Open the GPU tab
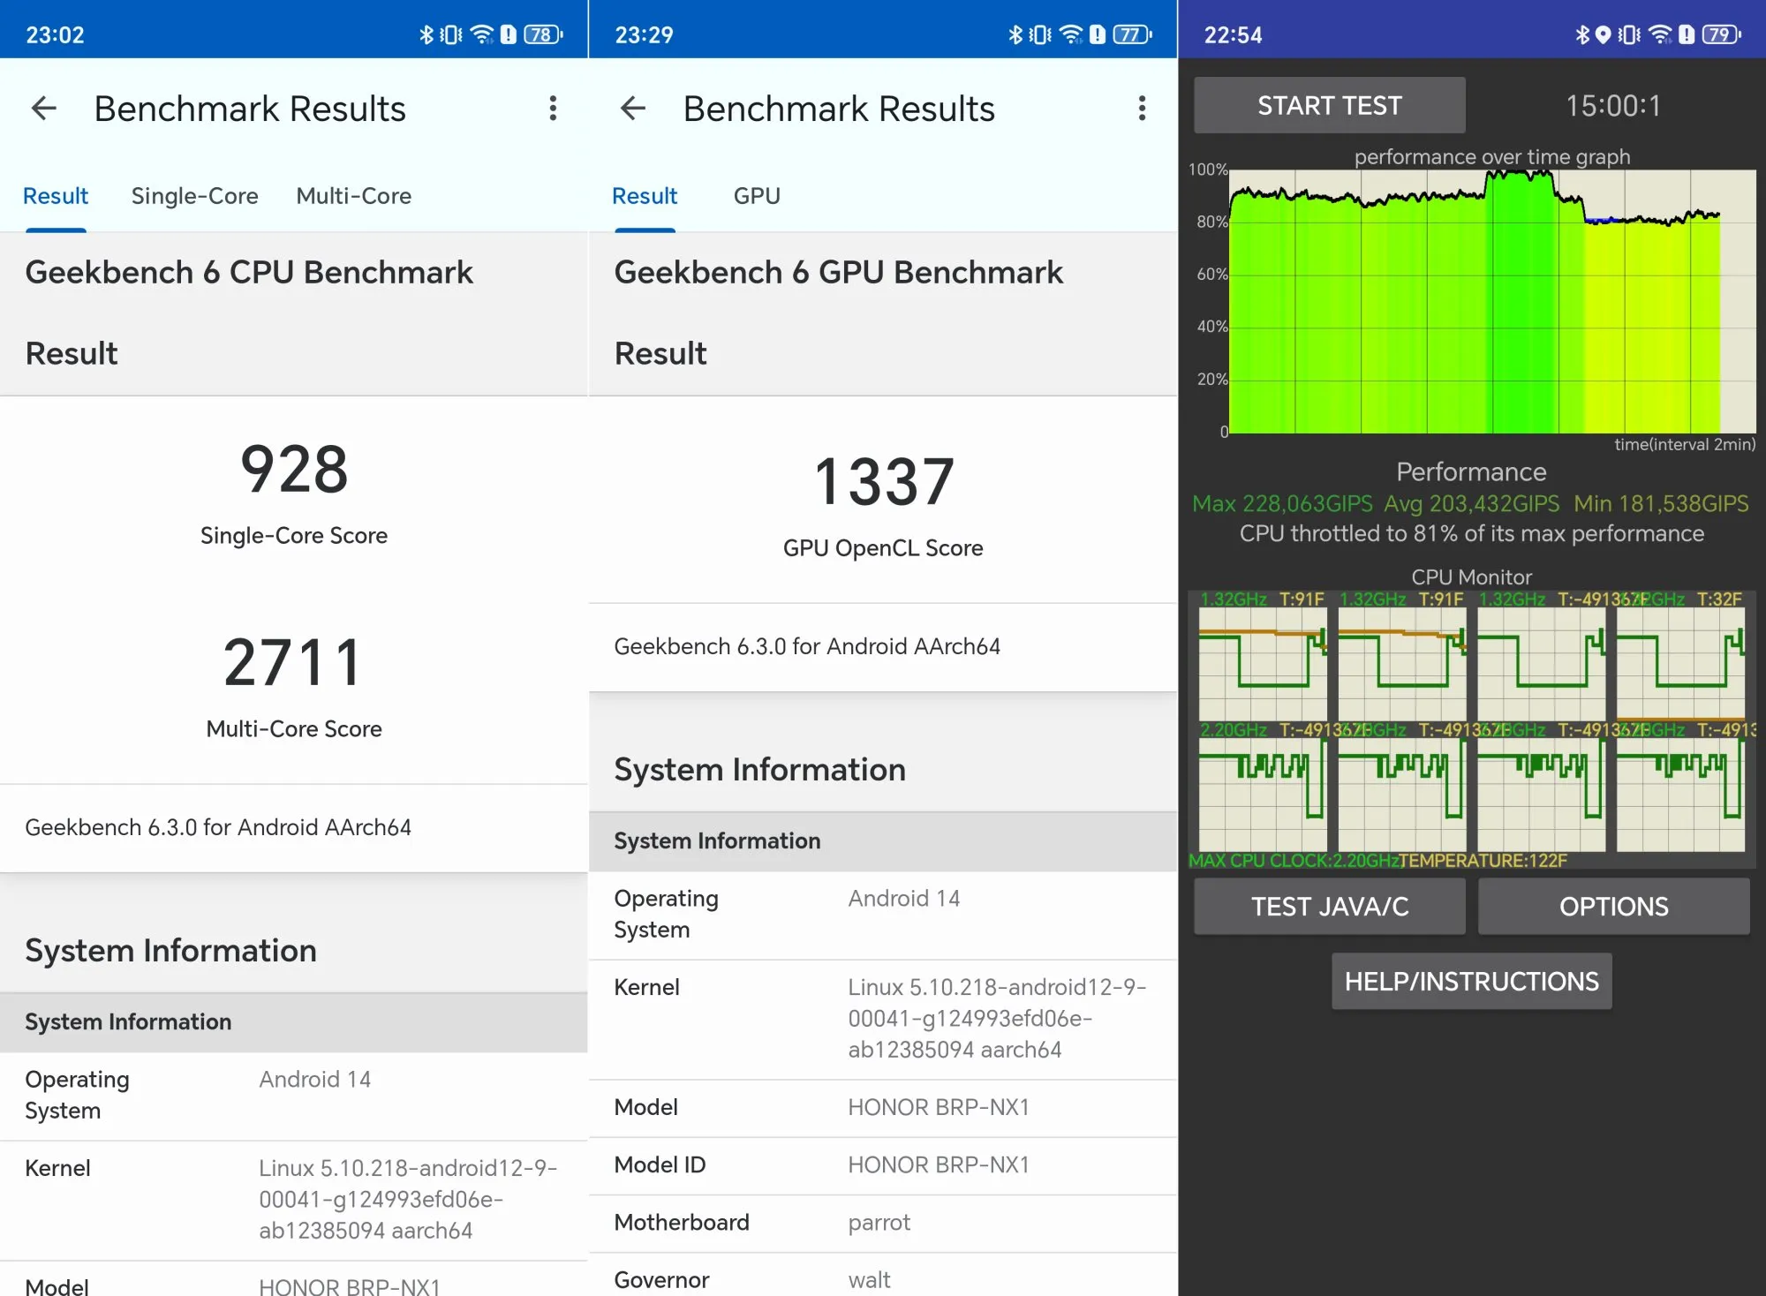This screenshot has width=1766, height=1296. pos(757,196)
